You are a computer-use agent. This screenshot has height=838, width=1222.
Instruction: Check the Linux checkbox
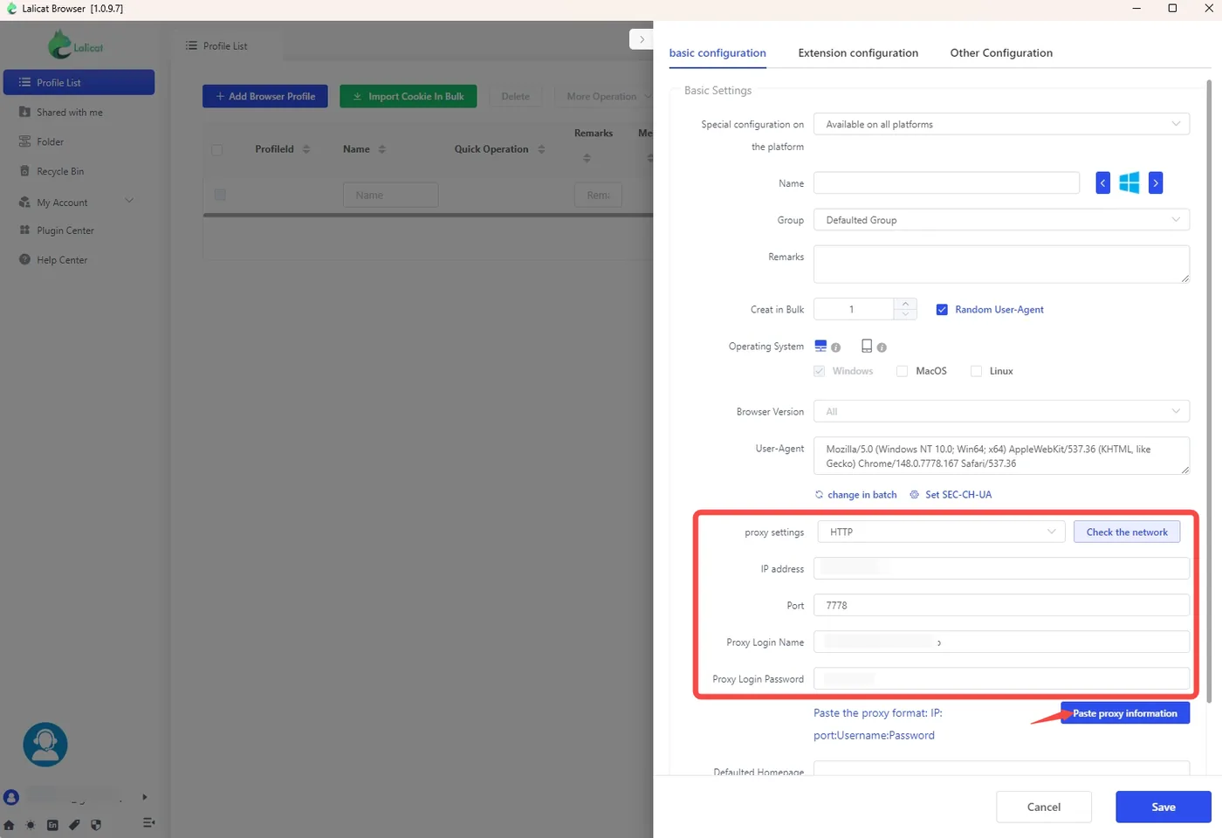point(976,371)
